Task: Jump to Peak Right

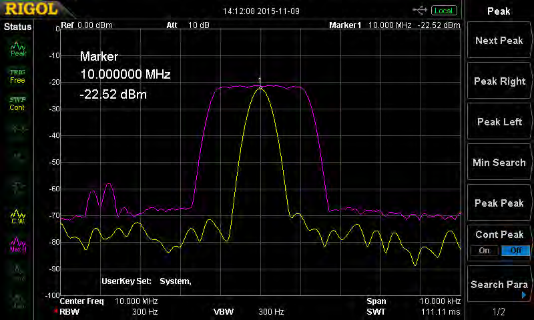Action: click(499, 81)
